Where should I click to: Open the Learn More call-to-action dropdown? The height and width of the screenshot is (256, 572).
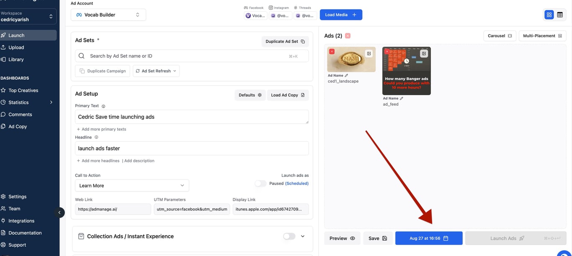tap(132, 185)
